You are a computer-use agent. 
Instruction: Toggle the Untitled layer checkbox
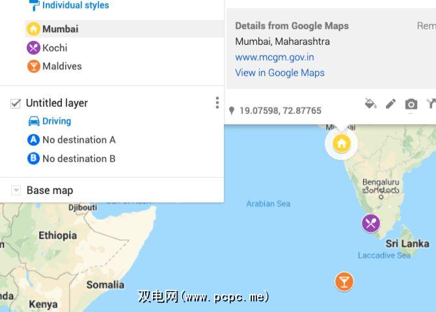(x=16, y=104)
